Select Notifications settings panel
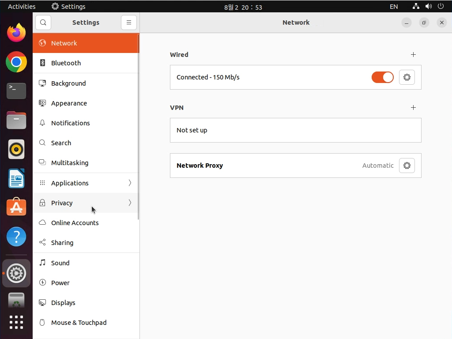This screenshot has height=339, width=452. [x=86, y=123]
